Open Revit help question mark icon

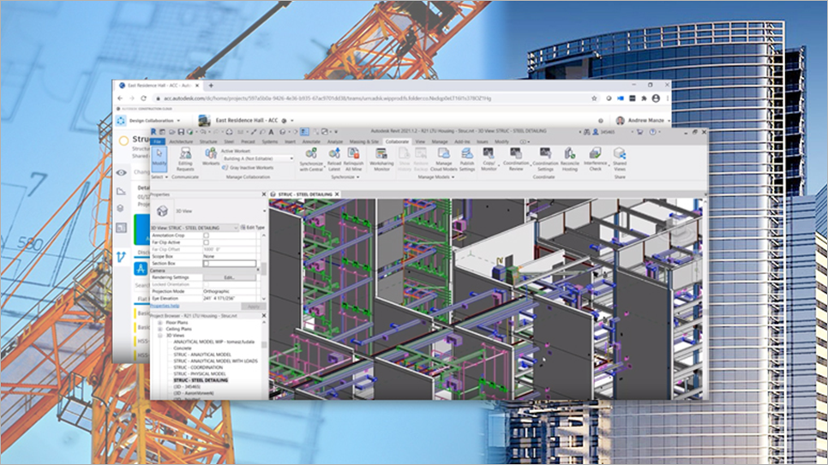point(652,132)
